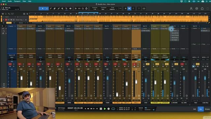Go to the Start page home icon
Screen dimensions: 211x119
point(202,9)
